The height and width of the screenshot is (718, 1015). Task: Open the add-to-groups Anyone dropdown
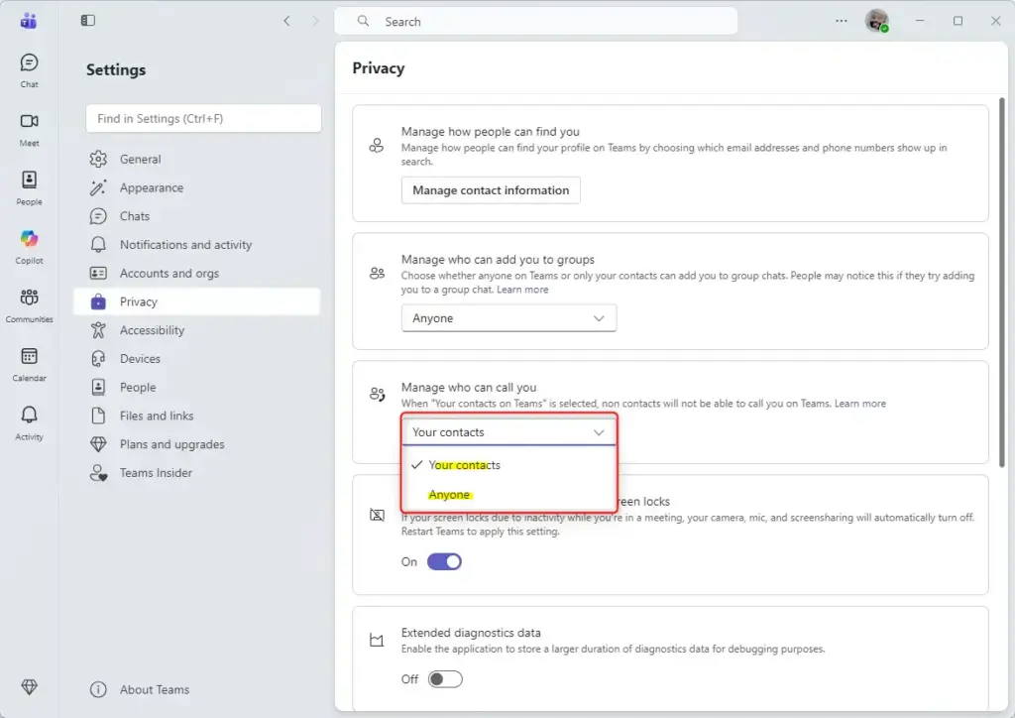point(508,318)
